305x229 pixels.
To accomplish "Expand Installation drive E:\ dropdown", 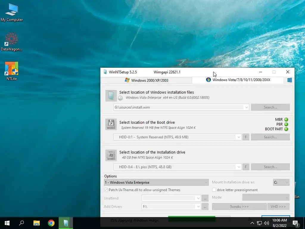I will tap(239, 167).
